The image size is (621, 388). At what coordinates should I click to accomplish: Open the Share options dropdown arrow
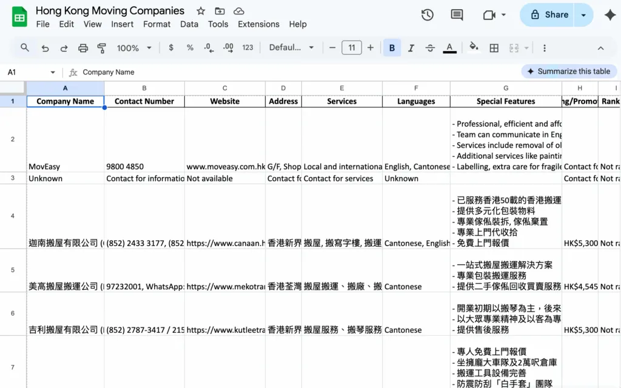[583, 15]
